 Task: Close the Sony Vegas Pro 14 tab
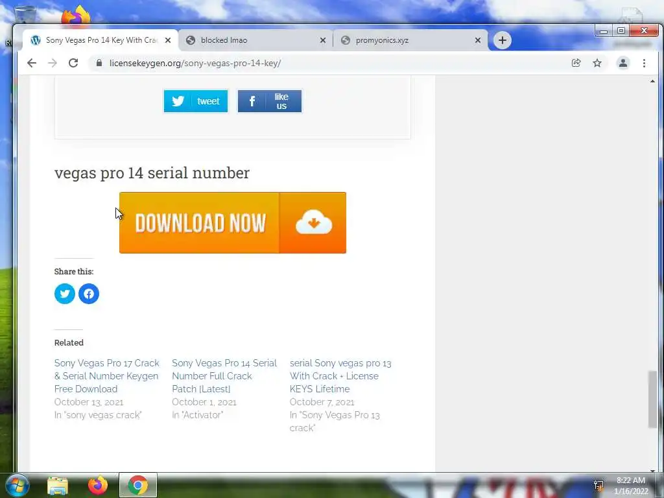tap(168, 40)
